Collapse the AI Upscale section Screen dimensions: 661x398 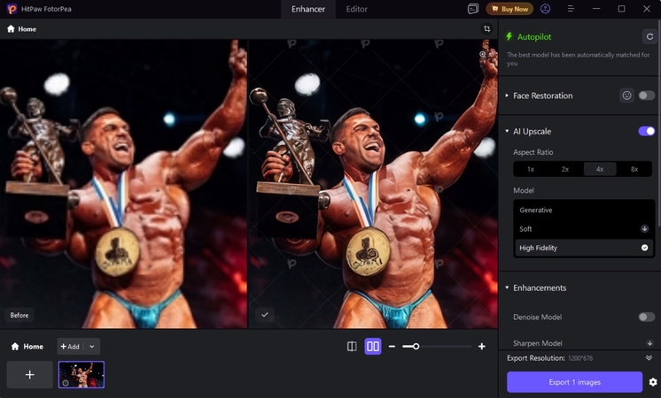click(x=507, y=131)
